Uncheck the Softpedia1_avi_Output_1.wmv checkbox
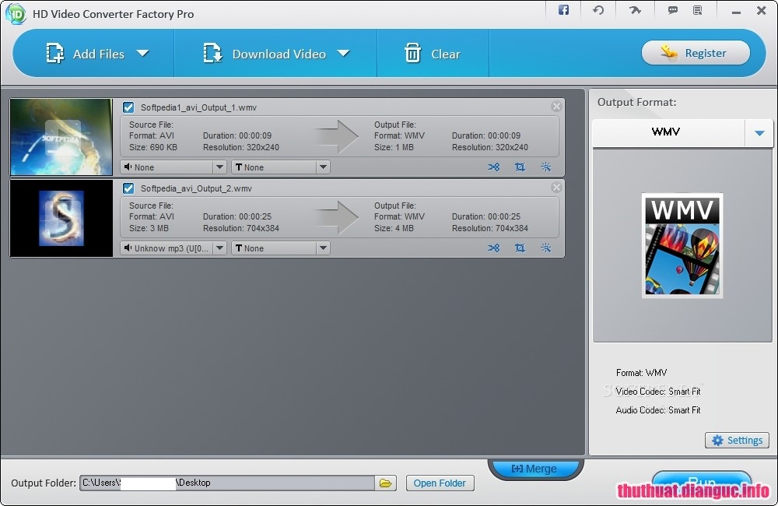778x506 pixels. [128, 107]
